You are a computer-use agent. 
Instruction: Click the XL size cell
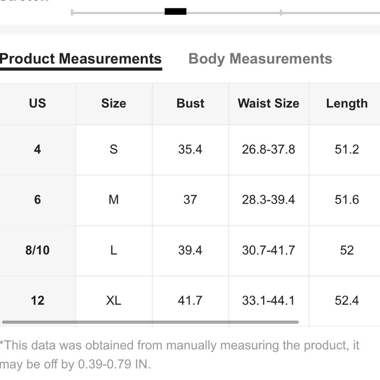click(114, 301)
